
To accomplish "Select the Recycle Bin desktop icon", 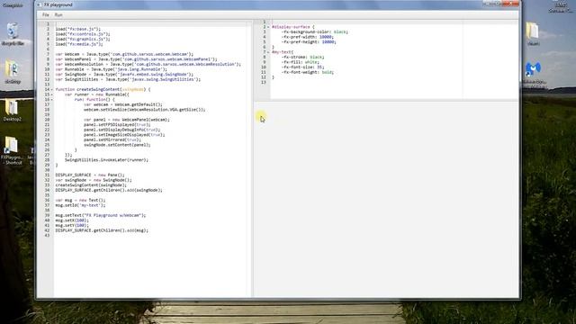I will [13, 34].
